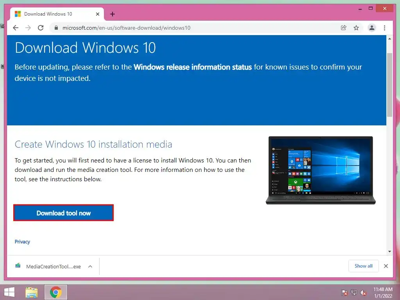
Task: Close the downloads bar
Action: [x=386, y=266]
